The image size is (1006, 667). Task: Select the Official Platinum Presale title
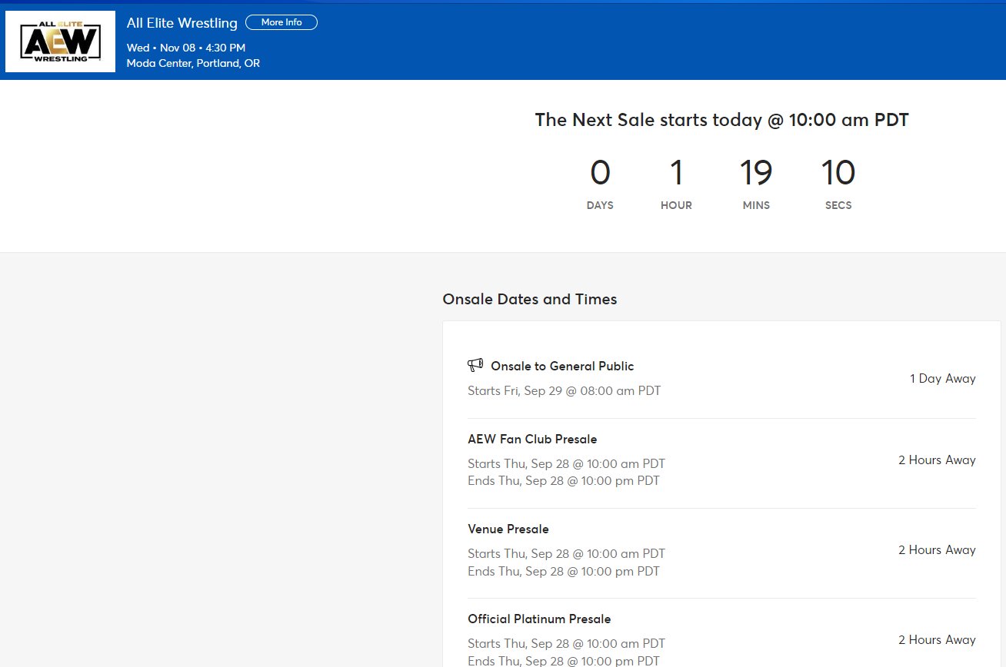pos(539,619)
